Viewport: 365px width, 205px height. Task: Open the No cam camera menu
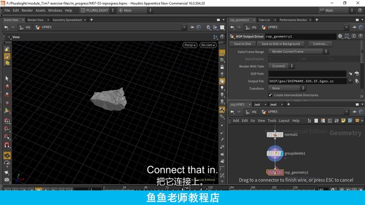206,45
